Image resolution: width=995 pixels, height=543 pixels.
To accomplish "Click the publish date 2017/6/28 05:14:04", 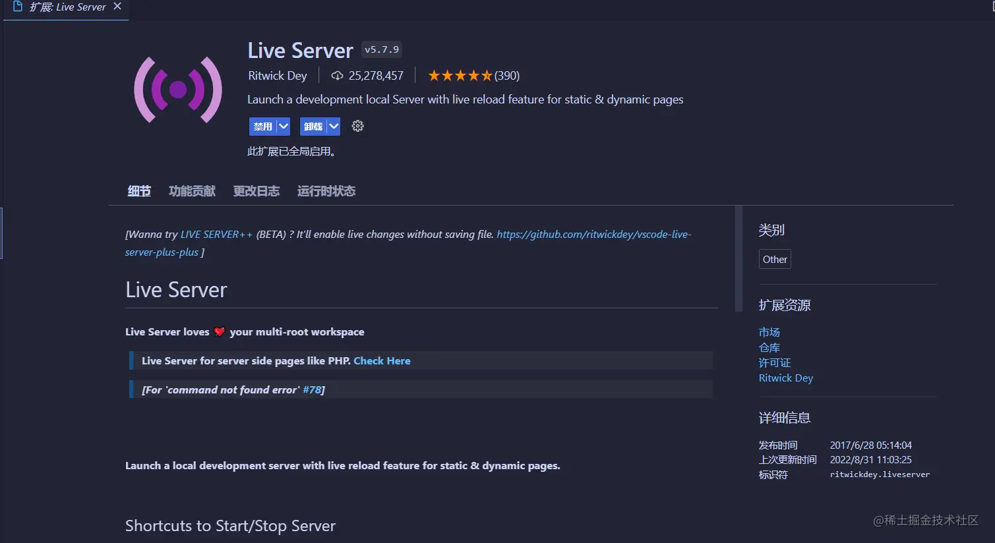I will 871,445.
